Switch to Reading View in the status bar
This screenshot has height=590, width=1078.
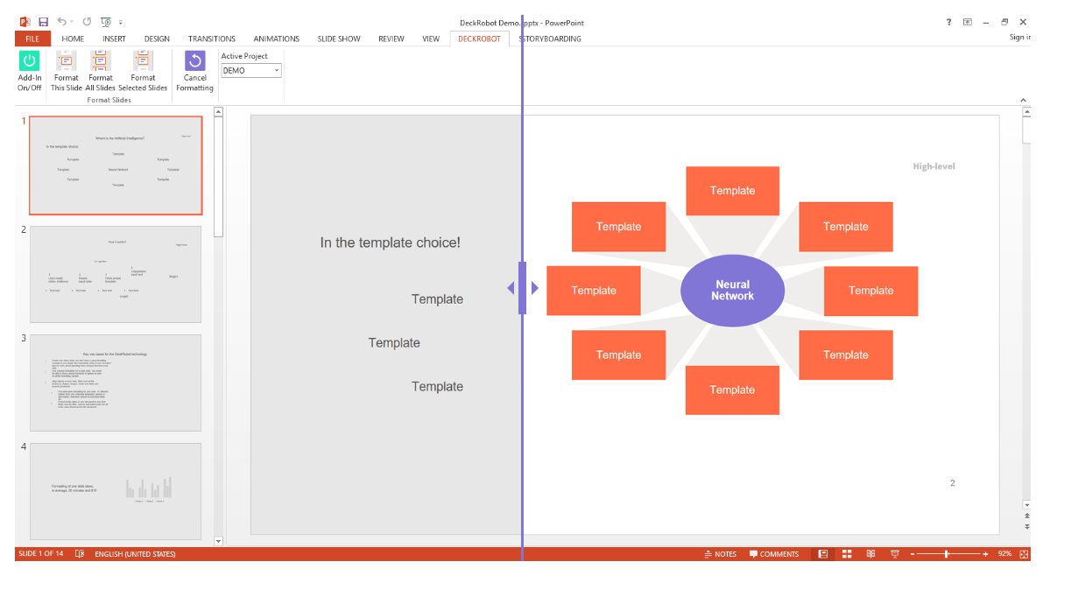[870, 554]
